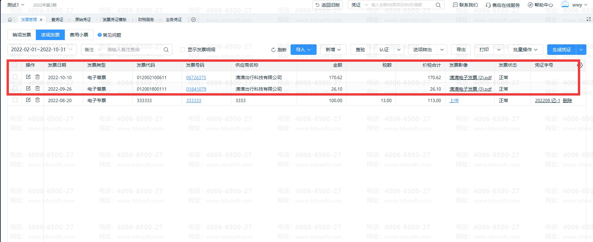Open the 批量操作 dropdown

coord(525,50)
